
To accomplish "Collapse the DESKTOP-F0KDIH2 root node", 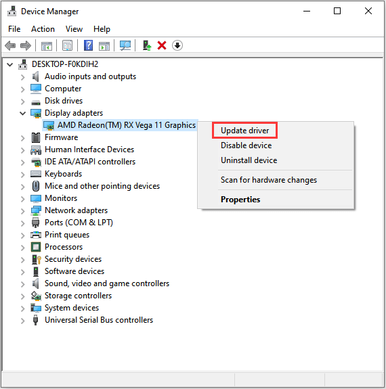I will tap(9, 65).
